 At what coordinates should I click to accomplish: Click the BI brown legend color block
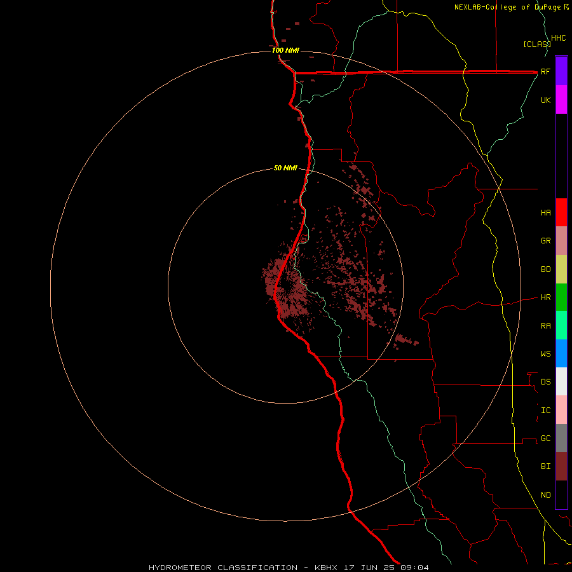coord(561,466)
